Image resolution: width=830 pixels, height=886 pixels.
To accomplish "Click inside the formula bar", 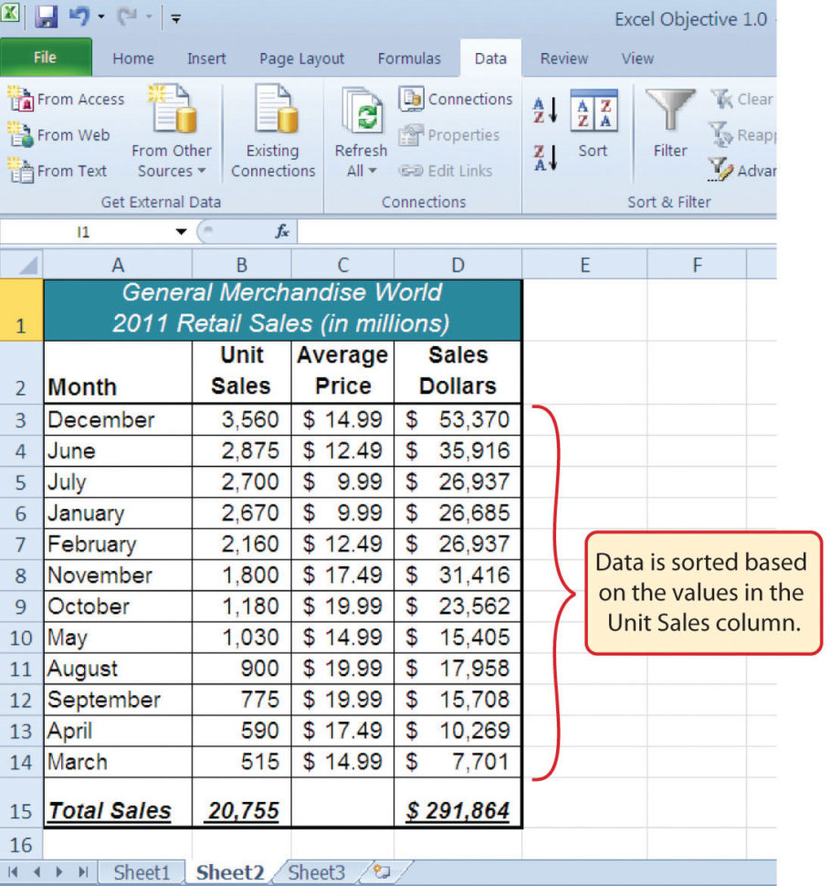I will (457, 232).
